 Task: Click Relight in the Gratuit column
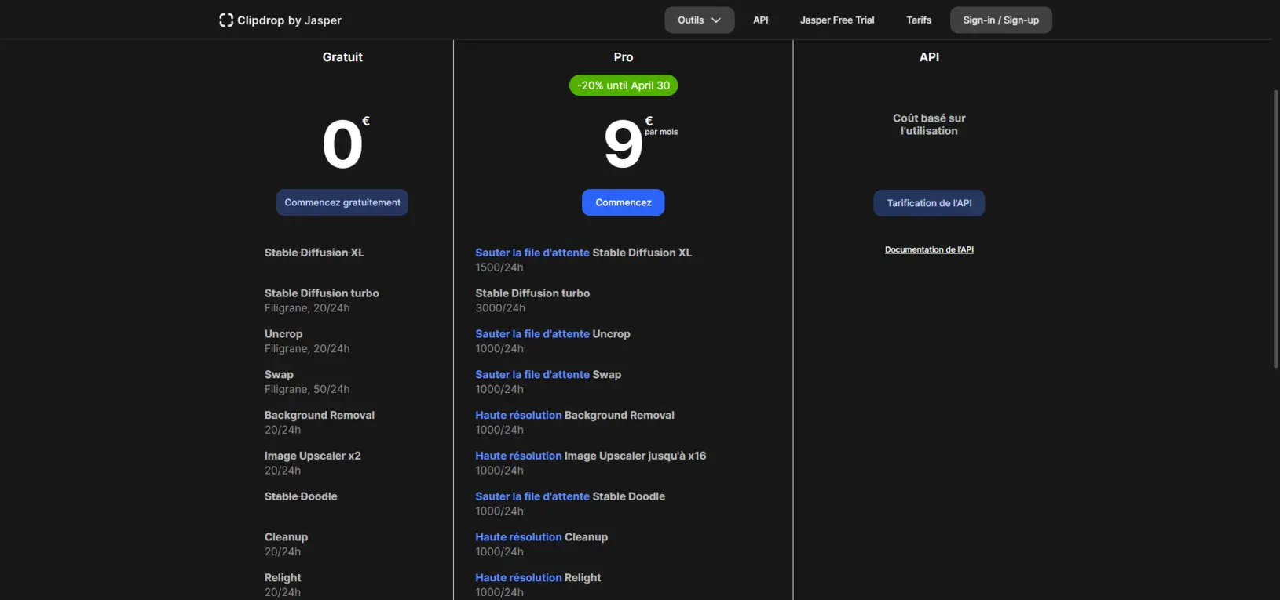click(283, 578)
